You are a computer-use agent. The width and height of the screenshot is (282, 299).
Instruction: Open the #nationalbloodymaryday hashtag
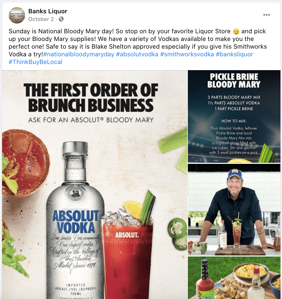[x=79, y=54]
